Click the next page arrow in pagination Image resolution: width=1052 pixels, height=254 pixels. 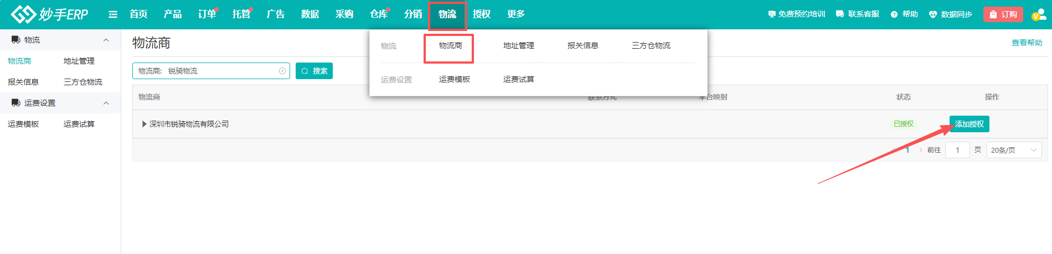point(921,150)
